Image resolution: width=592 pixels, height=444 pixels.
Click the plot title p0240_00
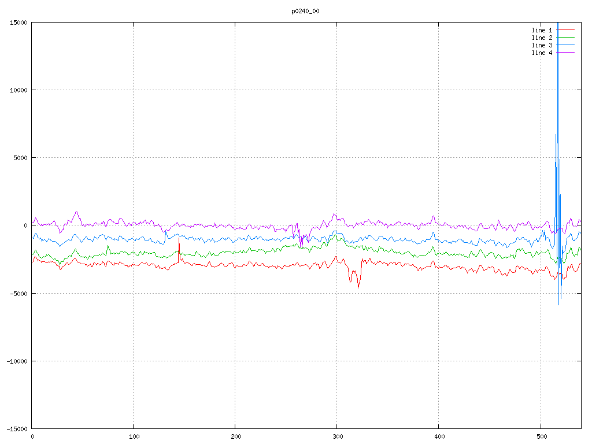click(305, 11)
